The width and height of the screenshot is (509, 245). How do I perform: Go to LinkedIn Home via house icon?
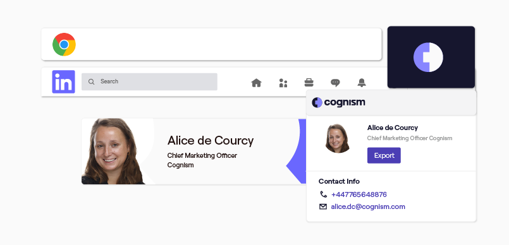[x=256, y=83]
